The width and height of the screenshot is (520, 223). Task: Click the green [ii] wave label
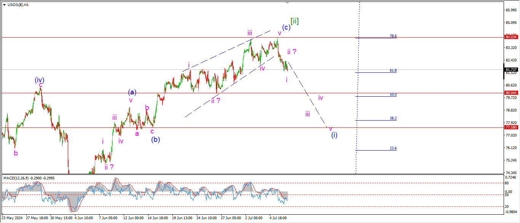(x=294, y=21)
